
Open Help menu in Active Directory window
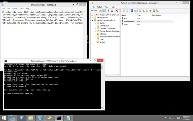113,7
